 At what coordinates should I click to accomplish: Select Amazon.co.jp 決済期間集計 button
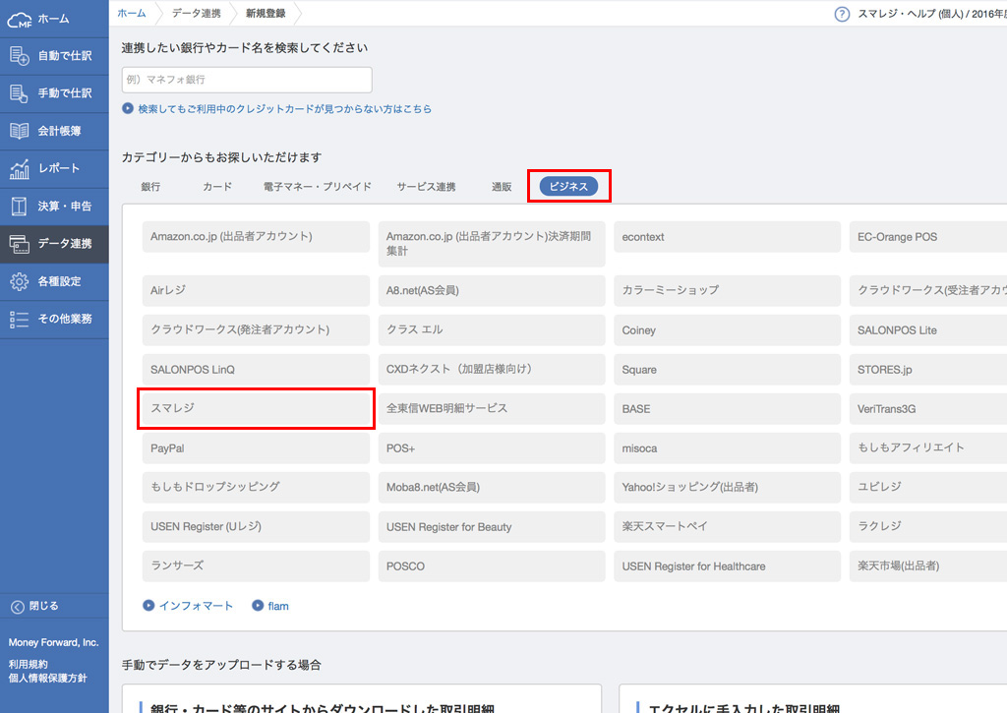pos(492,244)
